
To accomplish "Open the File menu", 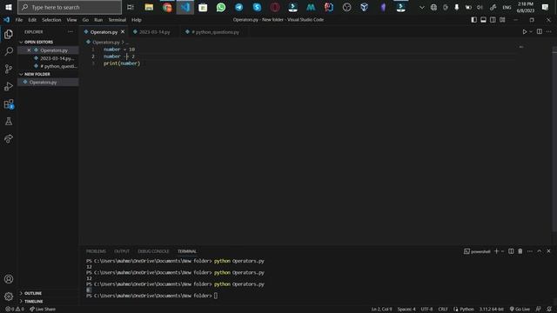I will coord(19,20).
